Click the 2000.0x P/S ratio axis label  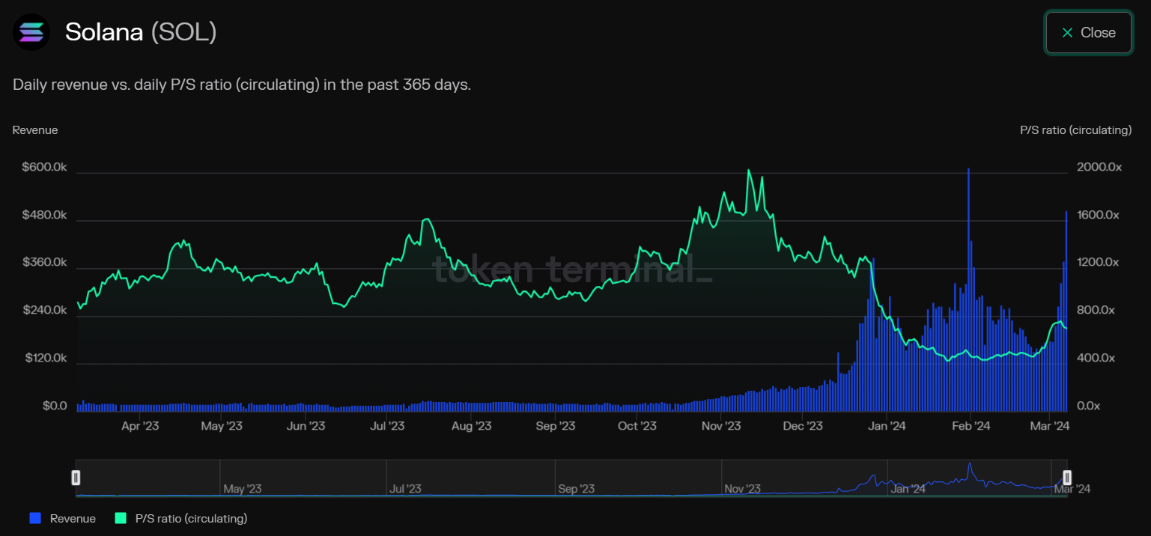click(1099, 167)
